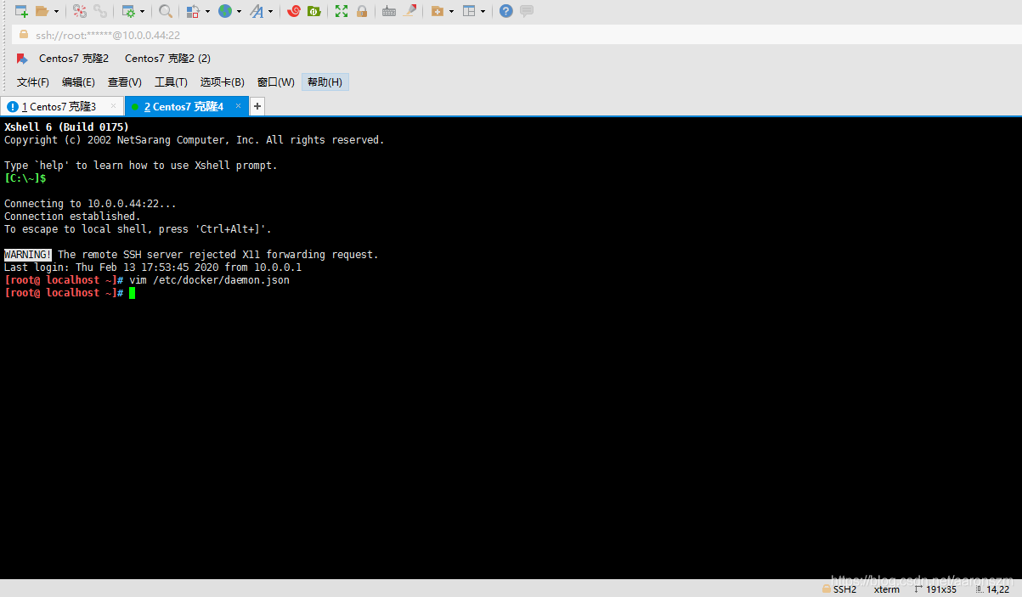Click the Find magnifier icon

coord(166,11)
